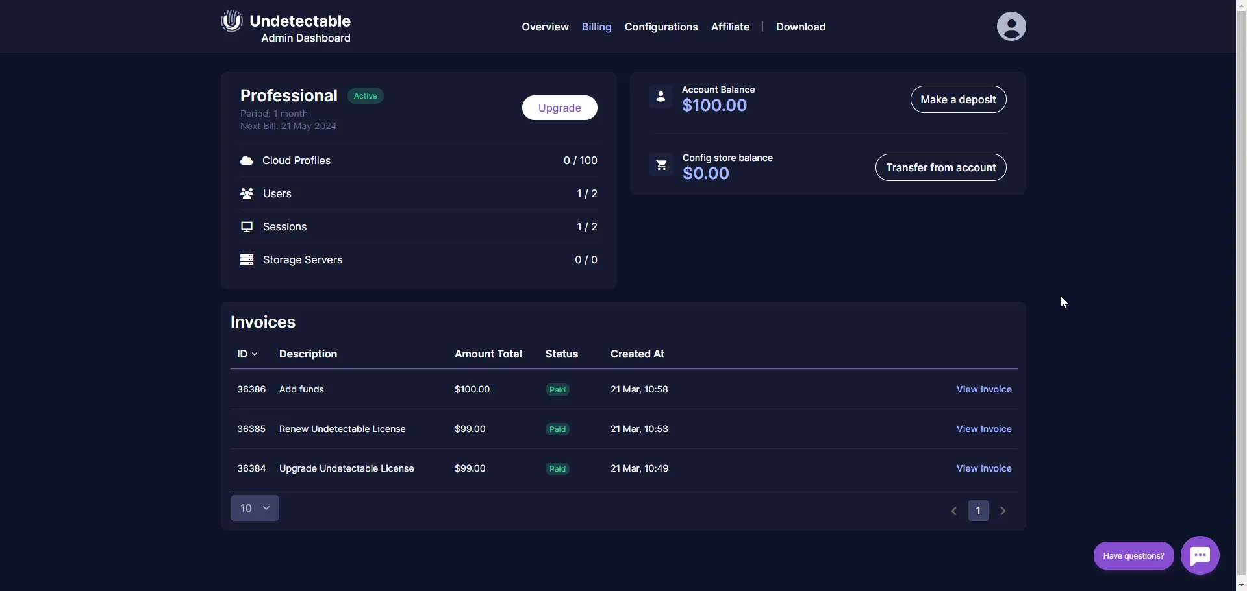This screenshot has width=1247, height=591.
Task: Click the Config store cart icon
Action: click(661, 165)
